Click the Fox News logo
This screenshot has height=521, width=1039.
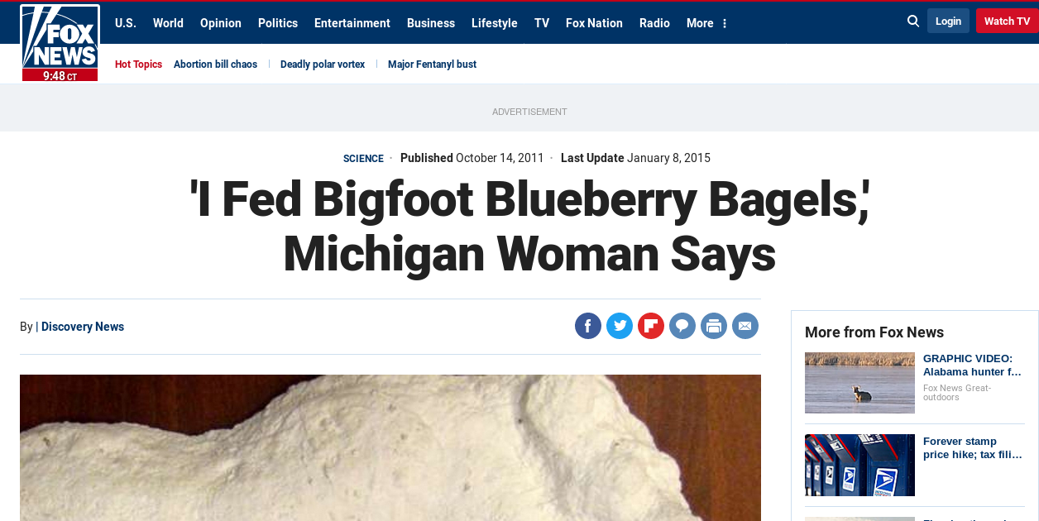[60, 43]
